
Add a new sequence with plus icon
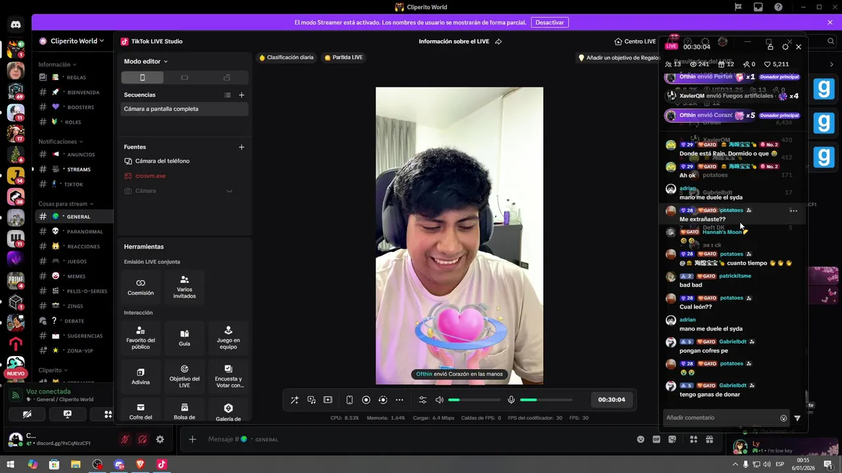241,95
